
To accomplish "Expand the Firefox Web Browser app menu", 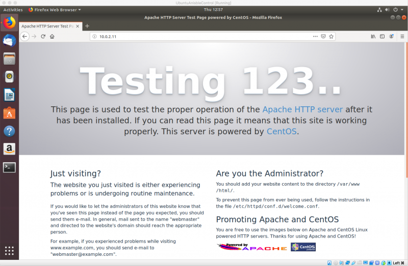I will tap(55, 10).
